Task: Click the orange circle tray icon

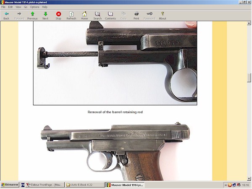Action: (230, 185)
